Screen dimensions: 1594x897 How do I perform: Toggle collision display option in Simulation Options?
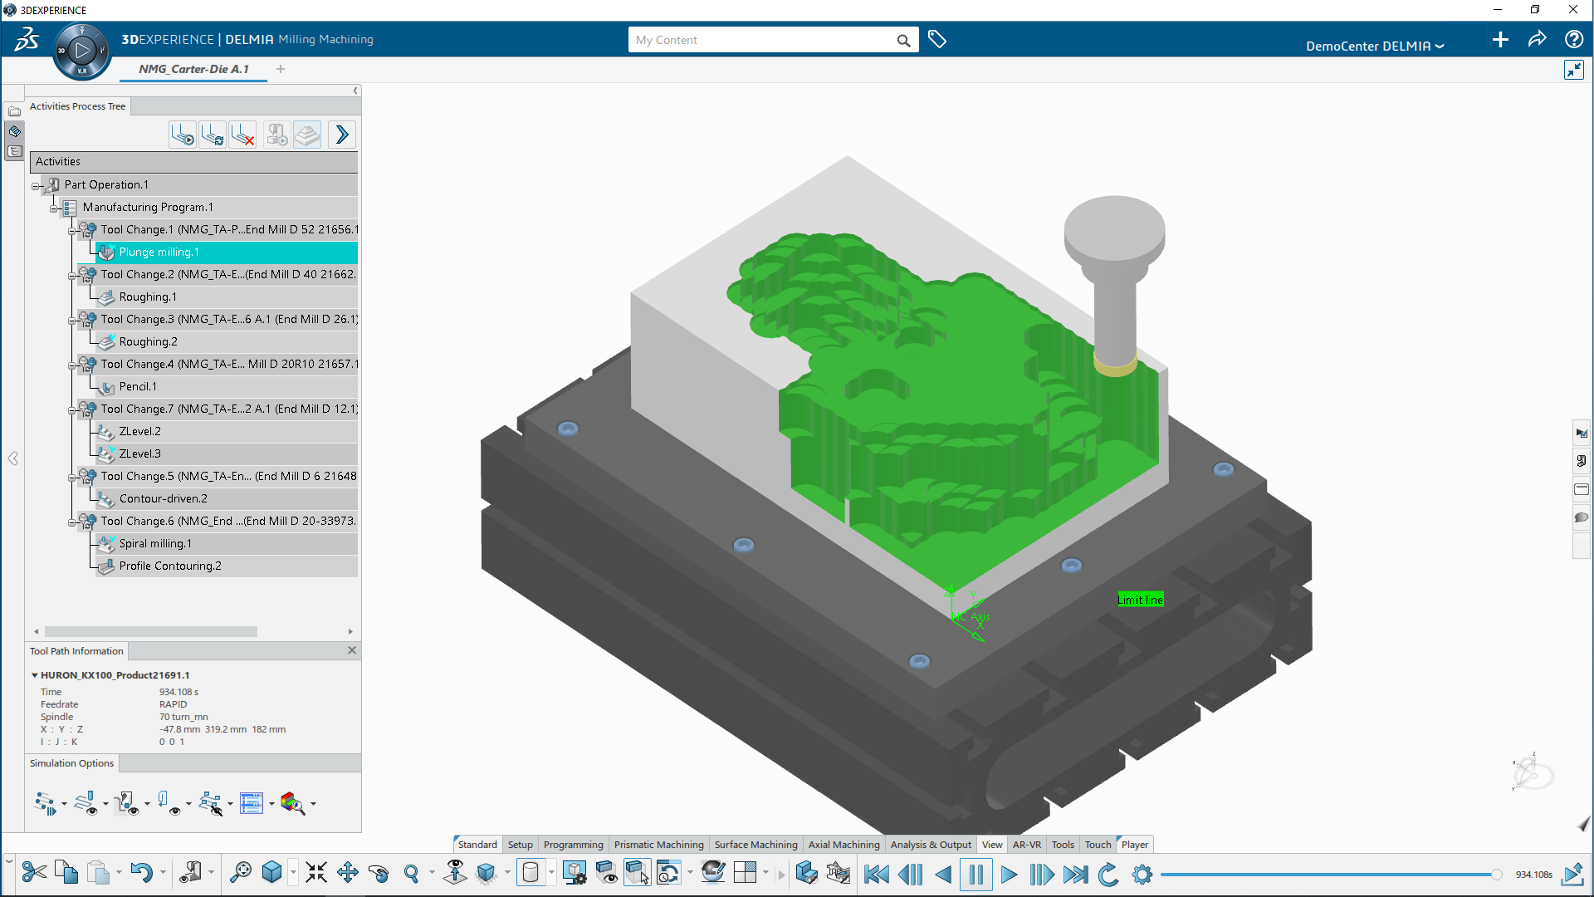(x=212, y=802)
